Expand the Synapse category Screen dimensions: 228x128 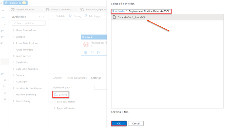click(20, 37)
